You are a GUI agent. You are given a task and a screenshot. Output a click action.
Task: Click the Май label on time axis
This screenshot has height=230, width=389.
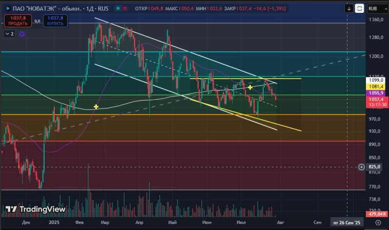(x=172, y=222)
